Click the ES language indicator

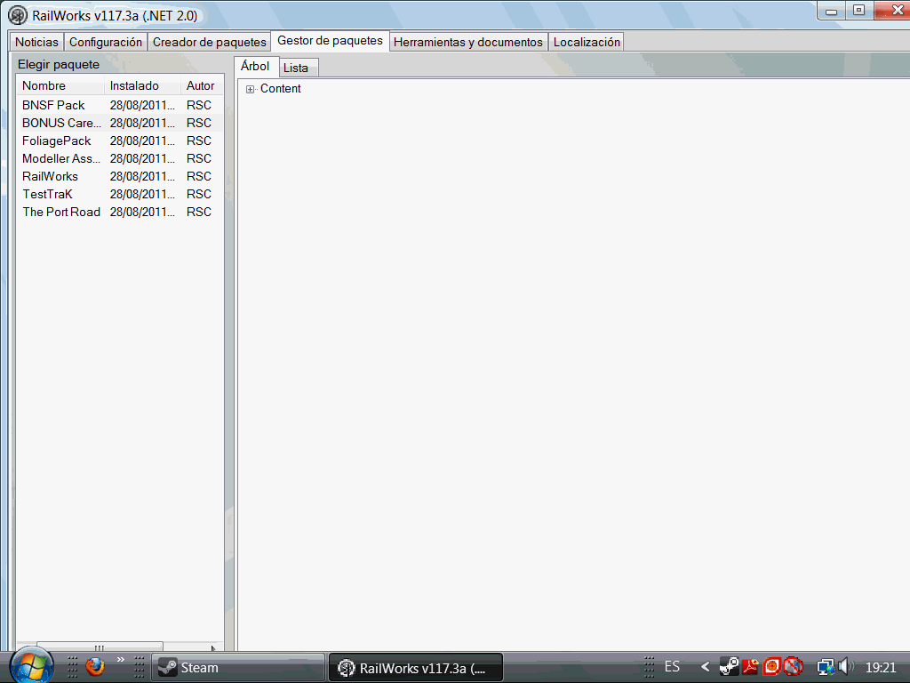pos(672,666)
